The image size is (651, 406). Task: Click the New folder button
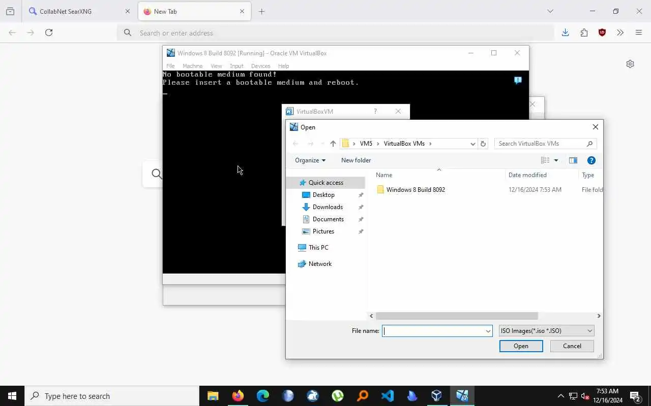(x=356, y=160)
